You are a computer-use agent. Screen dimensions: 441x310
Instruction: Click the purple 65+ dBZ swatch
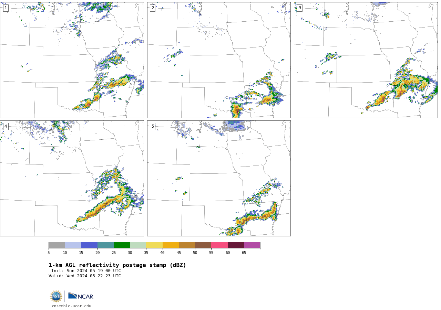[252, 245]
